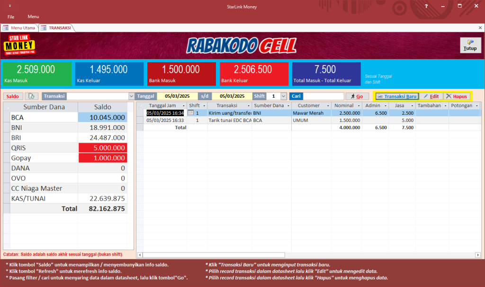The width and height of the screenshot is (485, 287).
Task: Click the help question mark icon
Action: tap(426, 6)
